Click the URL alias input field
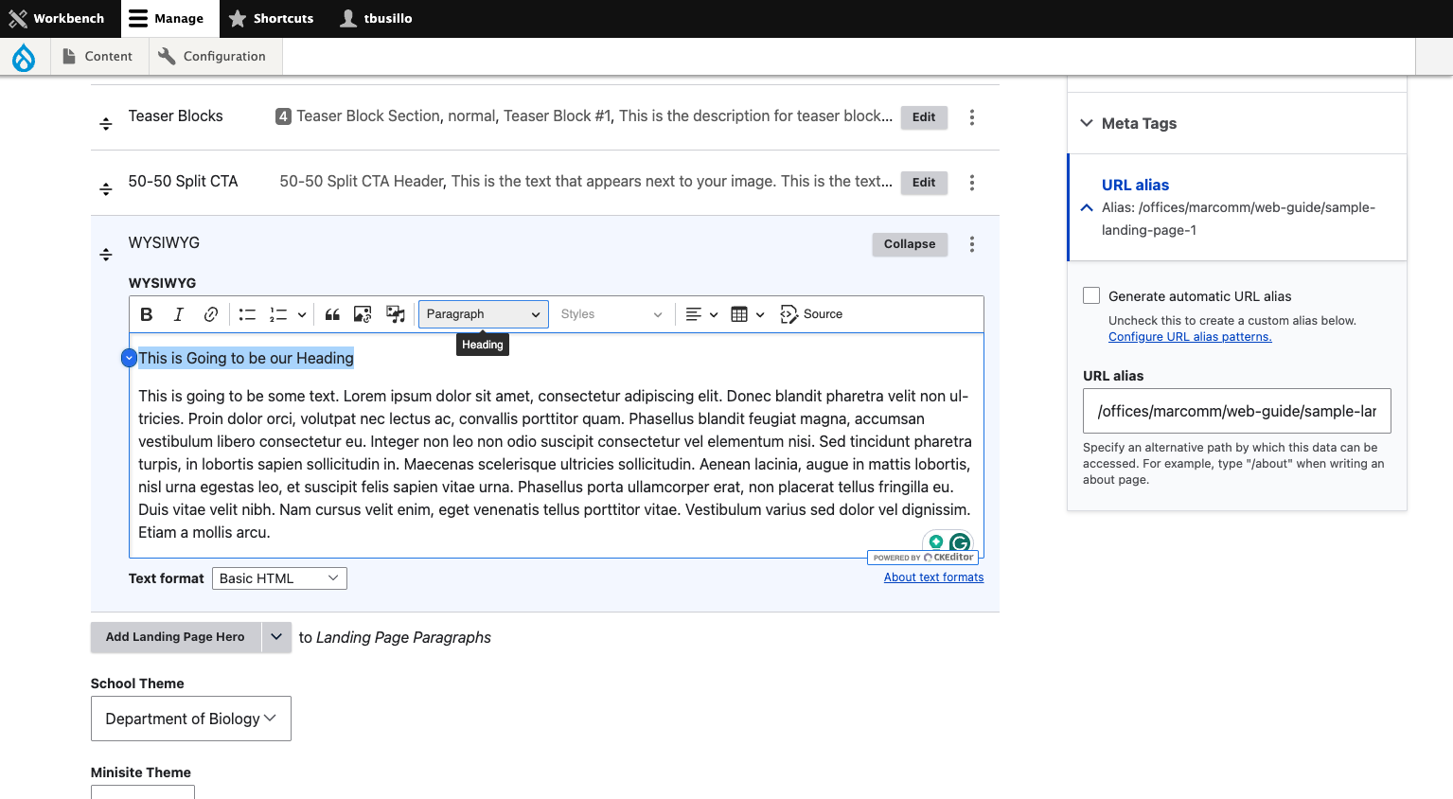This screenshot has width=1453, height=799. [1237, 411]
